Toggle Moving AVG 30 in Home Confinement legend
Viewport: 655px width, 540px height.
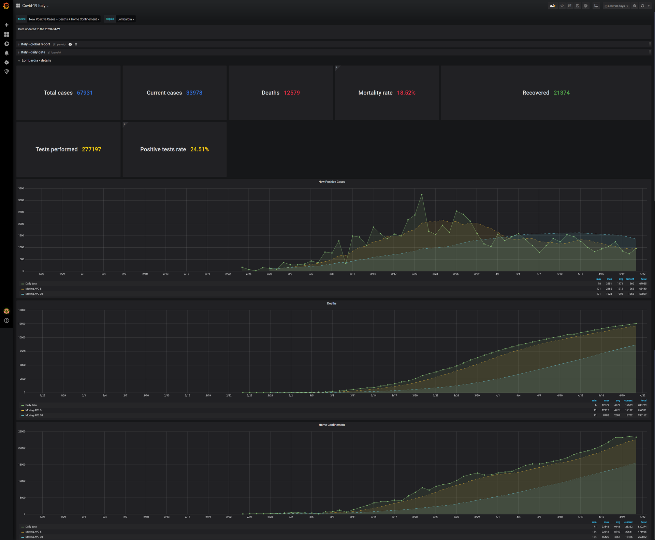coord(34,537)
